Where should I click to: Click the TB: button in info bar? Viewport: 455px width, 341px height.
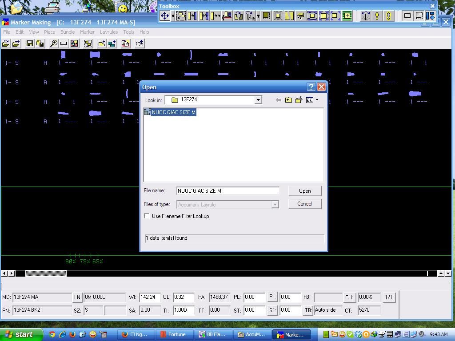(x=308, y=310)
